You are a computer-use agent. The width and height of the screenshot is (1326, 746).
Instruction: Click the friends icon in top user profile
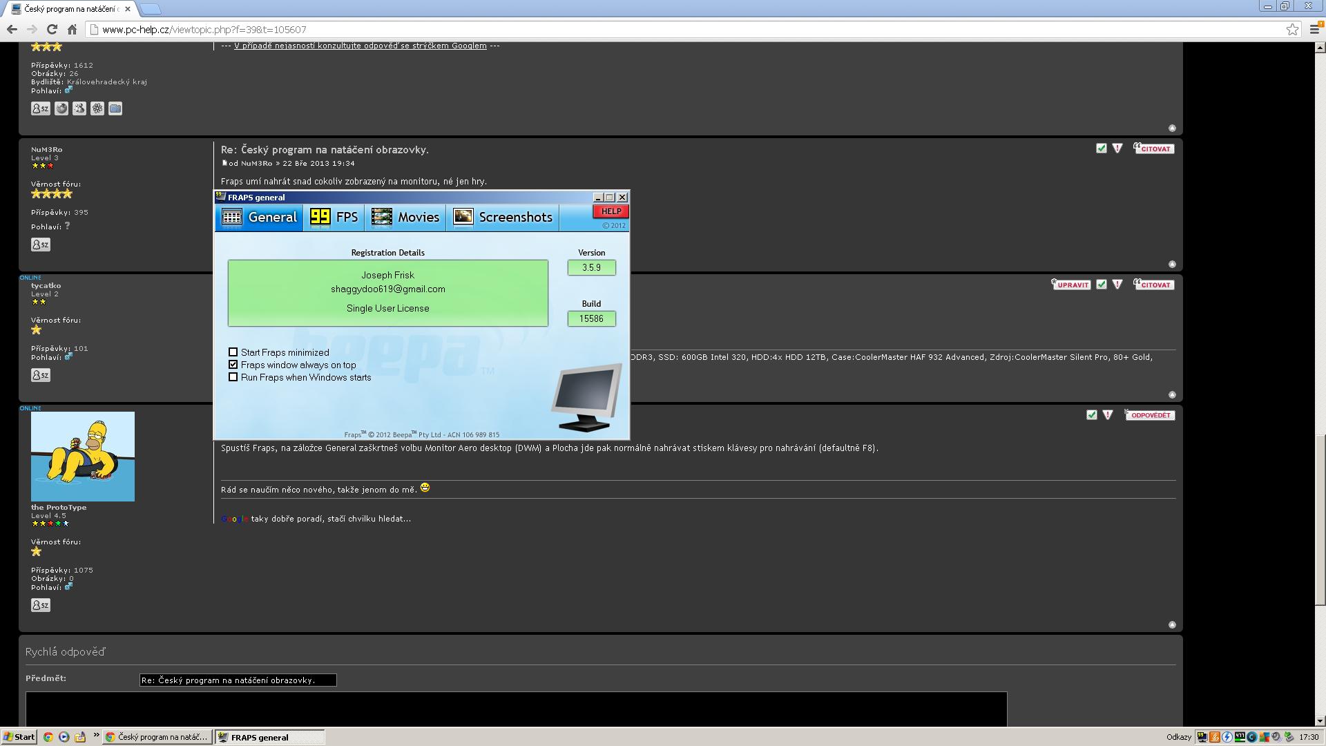click(79, 108)
